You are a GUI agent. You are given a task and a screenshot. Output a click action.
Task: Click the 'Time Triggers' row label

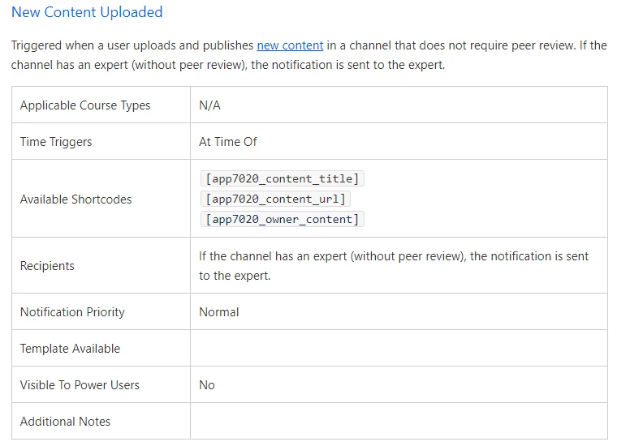click(56, 142)
